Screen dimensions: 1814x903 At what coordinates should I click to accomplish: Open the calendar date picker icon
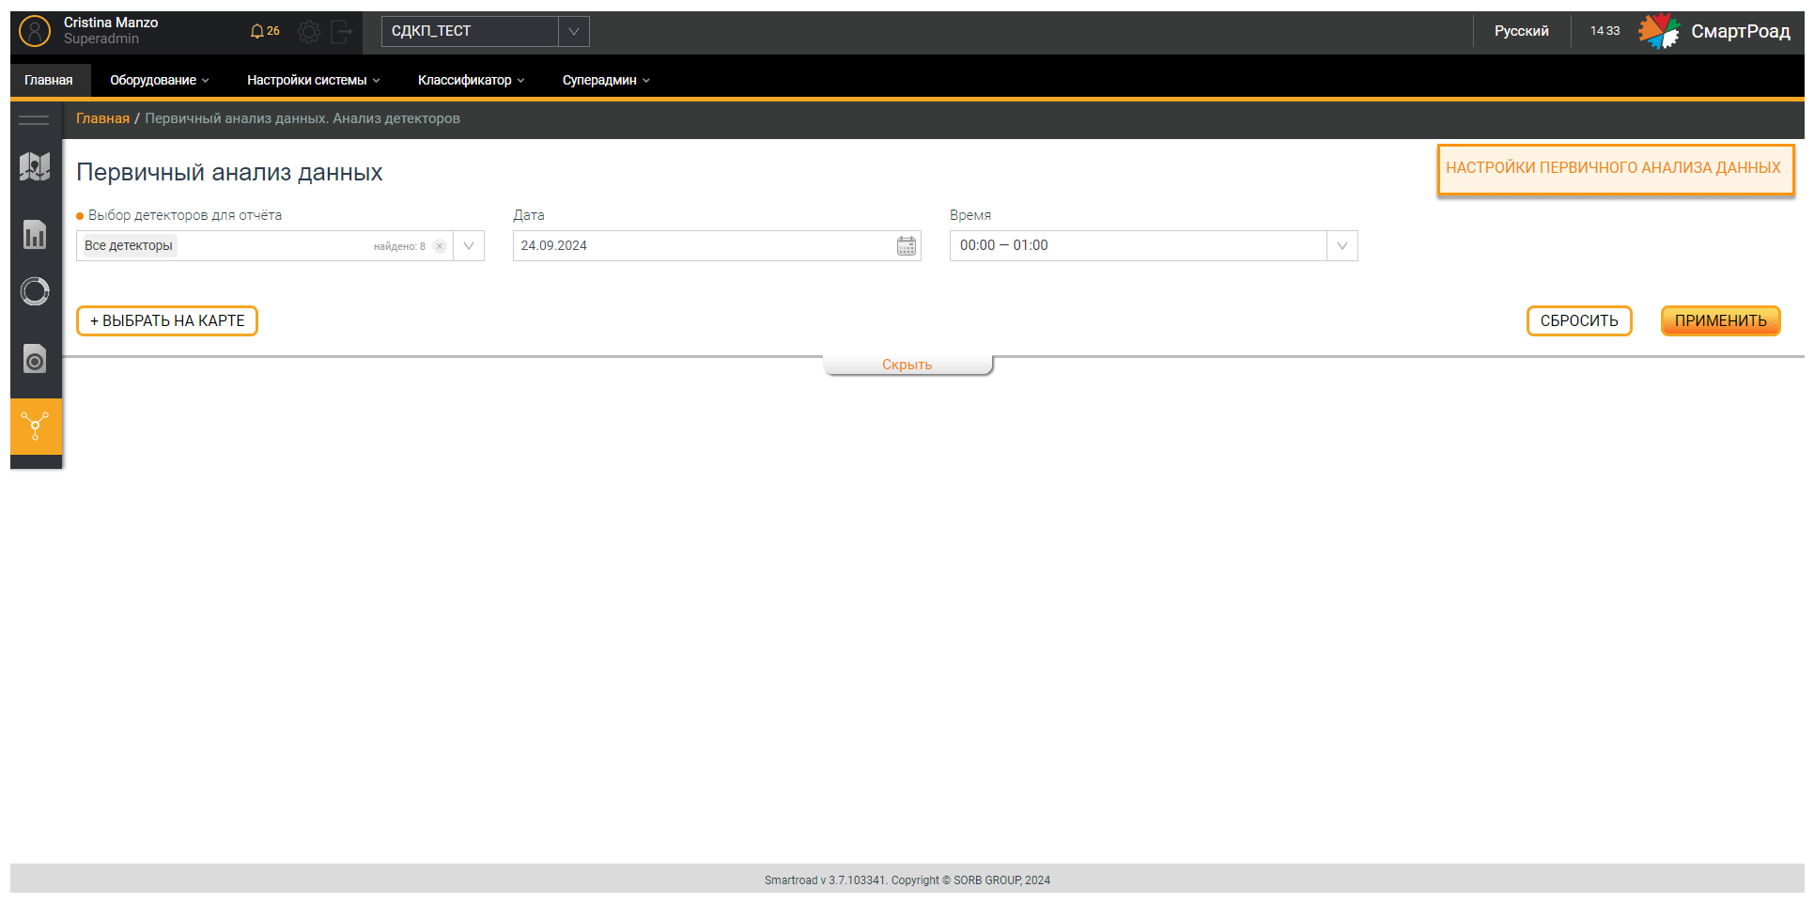[x=906, y=246]
